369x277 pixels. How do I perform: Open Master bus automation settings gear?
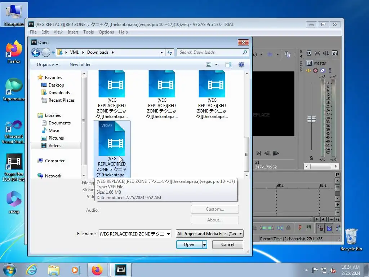pyautogui.click(x=316, y=70)
